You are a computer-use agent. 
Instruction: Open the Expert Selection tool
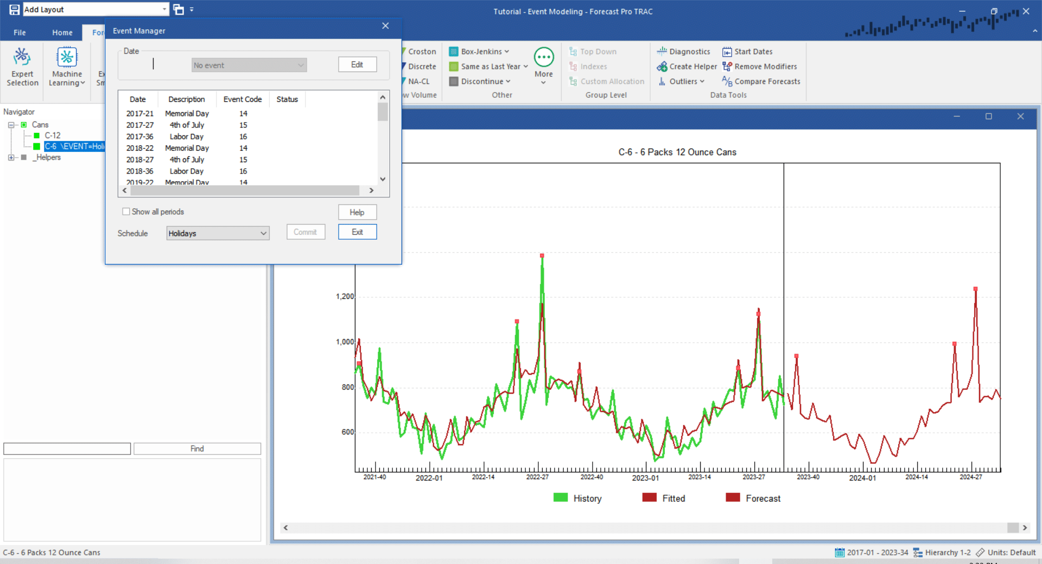pyautogui.click(x=22, y=66)
